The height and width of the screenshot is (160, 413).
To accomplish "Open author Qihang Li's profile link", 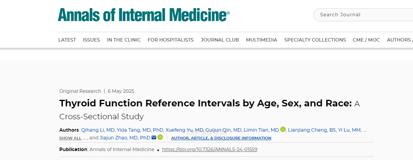I will (98, 130).
